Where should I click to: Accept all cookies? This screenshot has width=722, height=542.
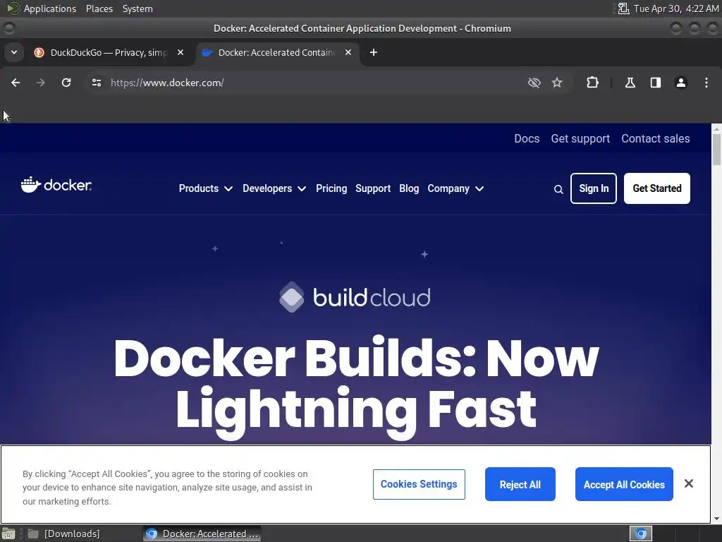[x=624, y=484]
